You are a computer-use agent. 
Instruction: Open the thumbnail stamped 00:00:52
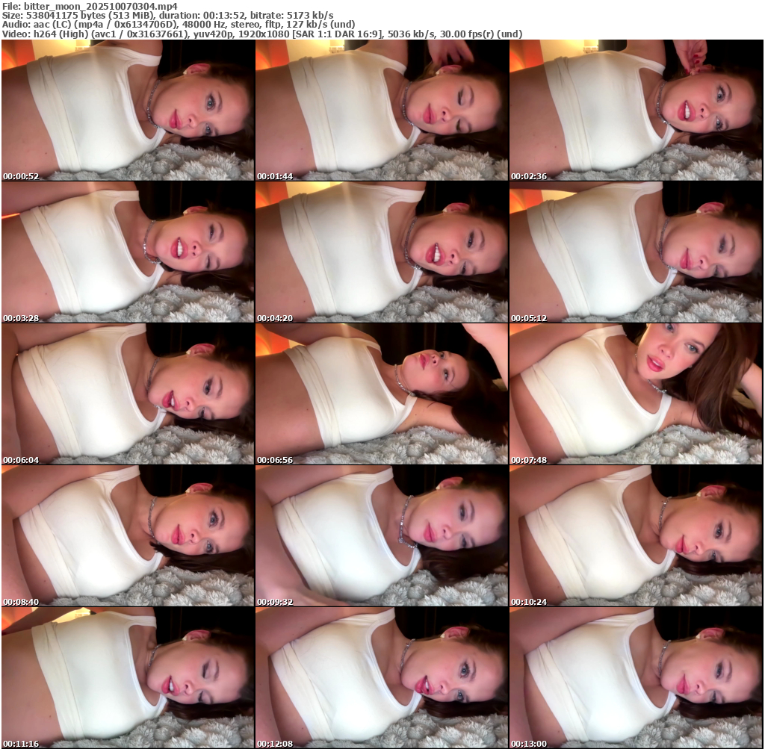click(x=128, y=111)
